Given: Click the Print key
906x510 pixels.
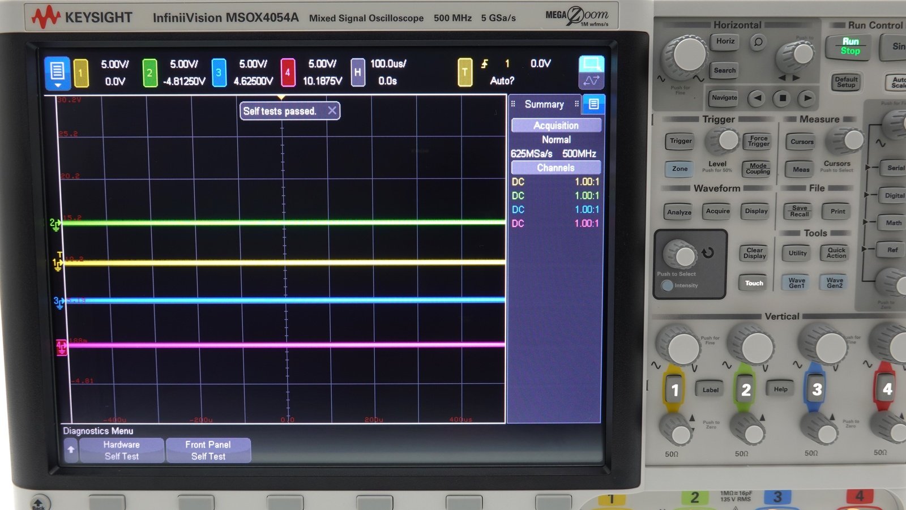Looking at the screenshot, I should tap(837, 211).
